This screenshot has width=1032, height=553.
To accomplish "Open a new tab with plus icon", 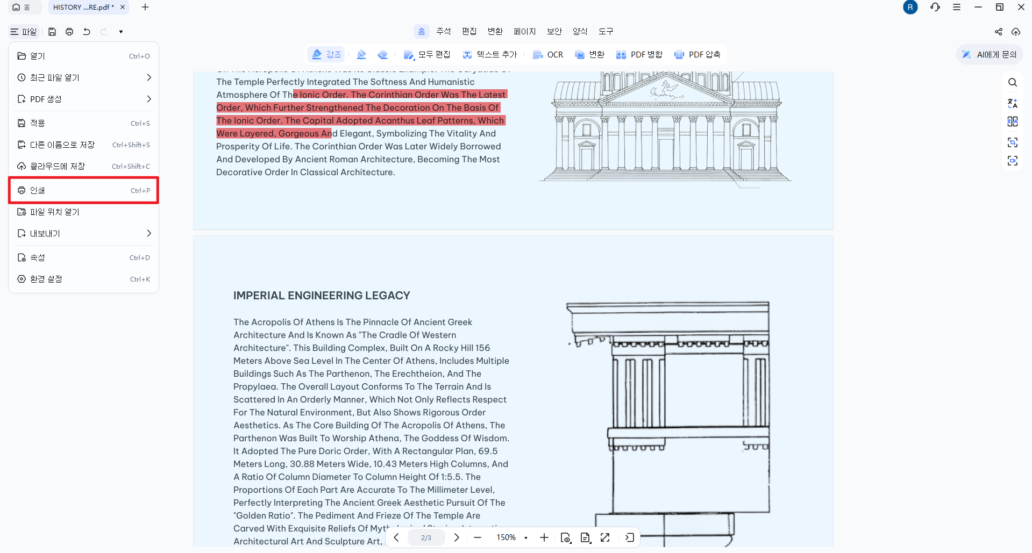I will pos(145,8).
